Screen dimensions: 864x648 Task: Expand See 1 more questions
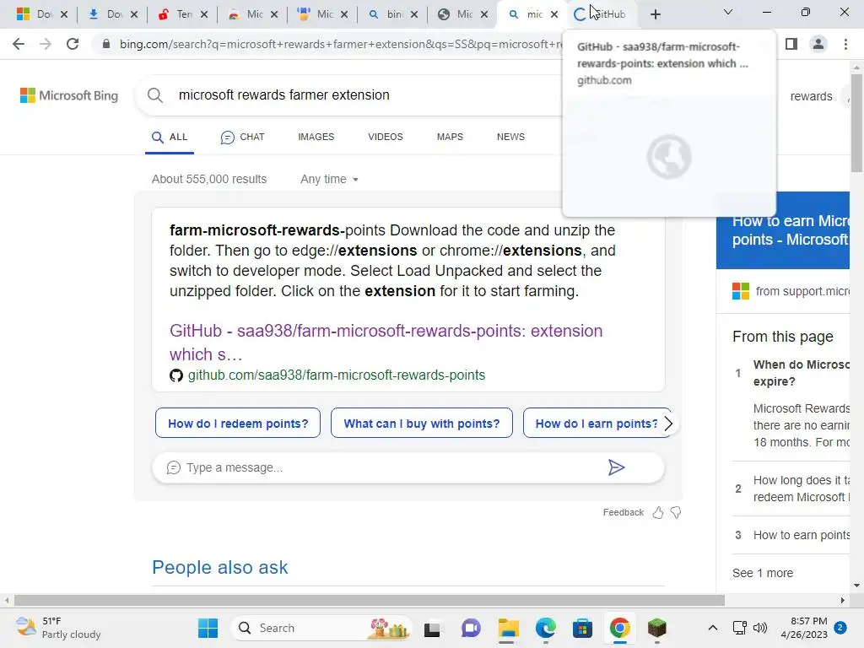[763, 573]
